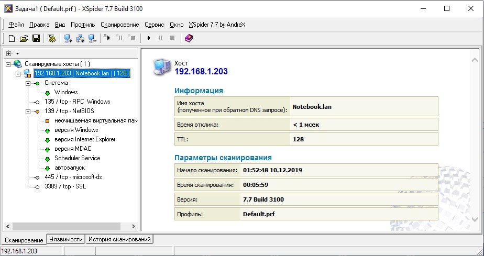The width and height of the screenshot is (484, 256).
Task: Click the New task document icon
Action: [x=12, y=38]
